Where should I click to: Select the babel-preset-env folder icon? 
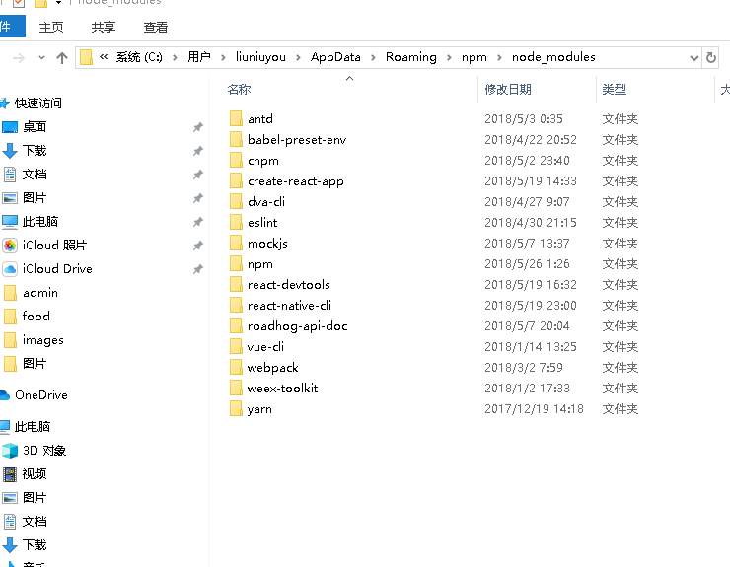[236, 139]
